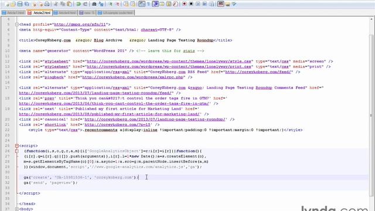Click the coreykoberg.com/feed/ URL
The height and width of the screenshot is (211, 375).
[x=258, y=72]
